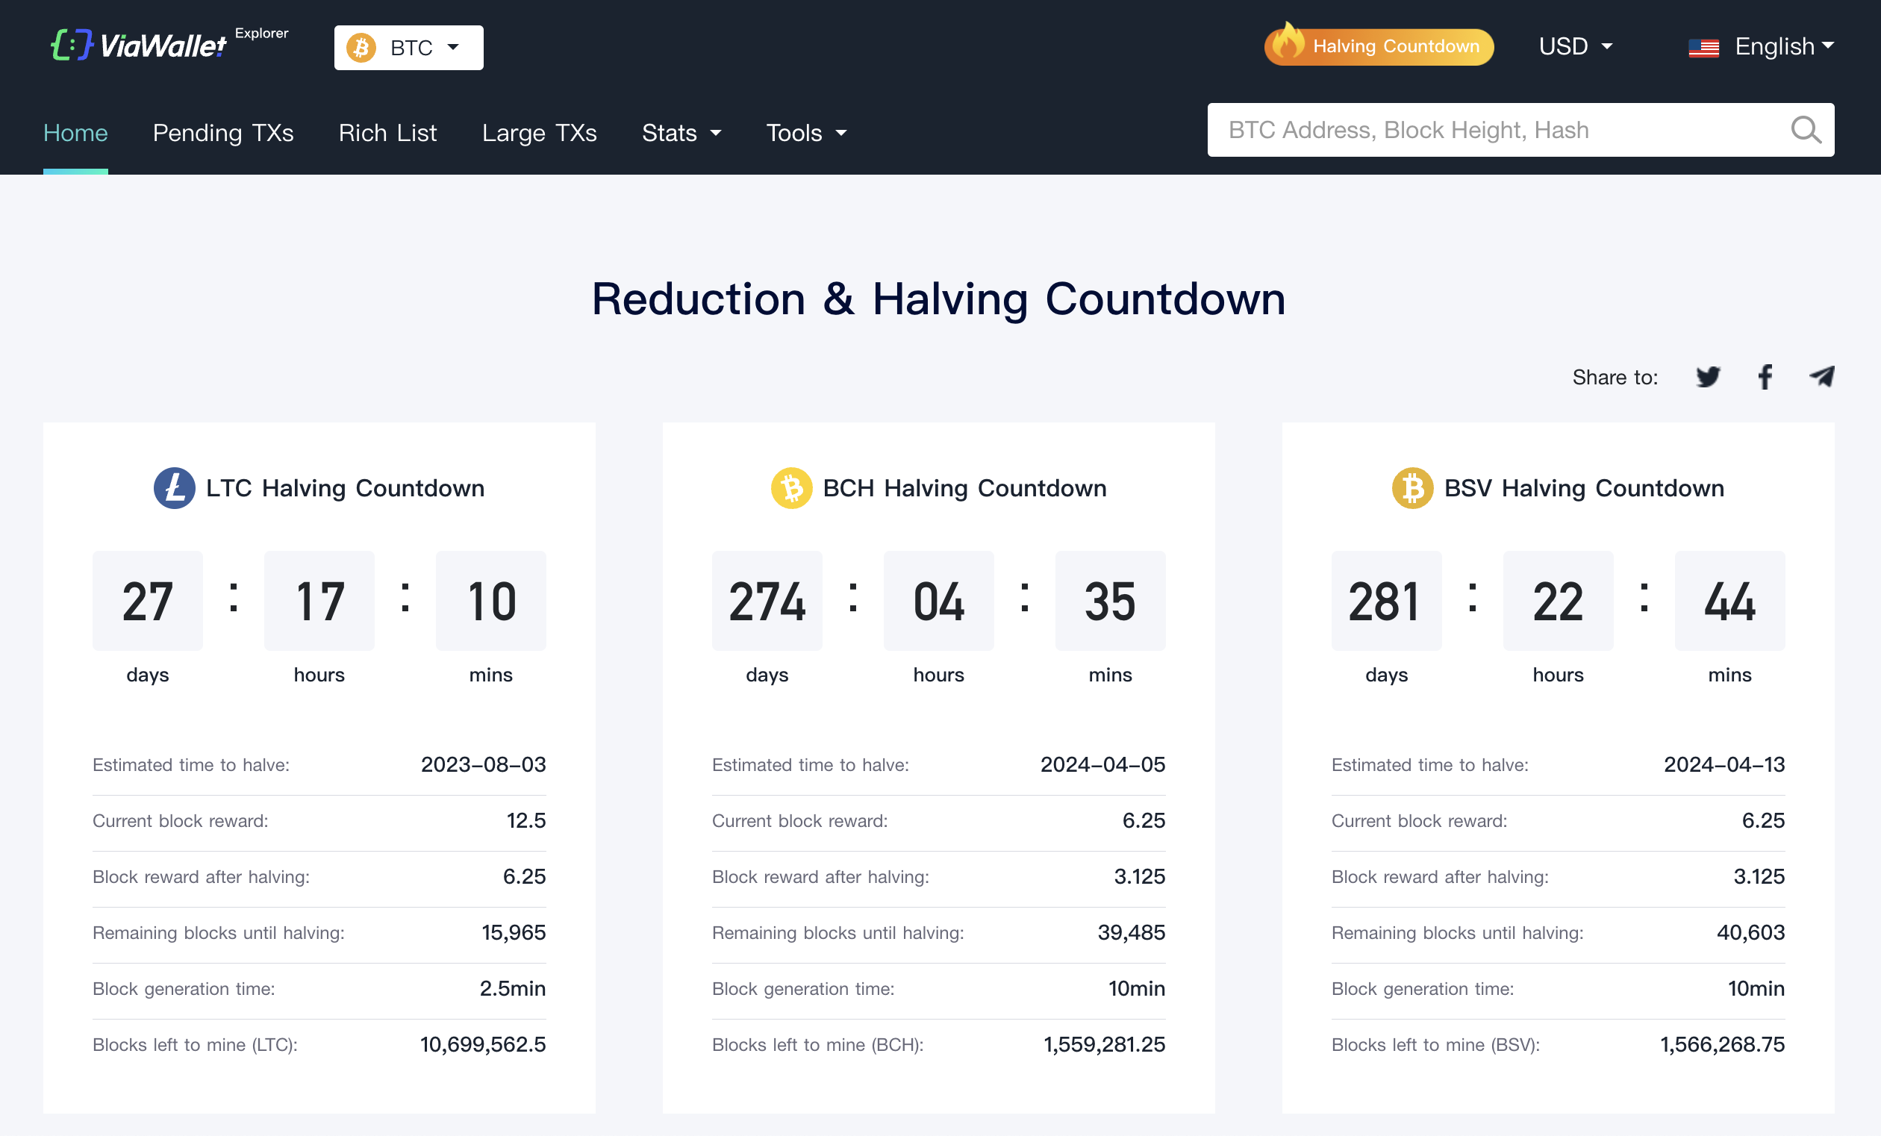Click the US flag icon
The image size is (1881, 1136).
tap(1703, 47)
